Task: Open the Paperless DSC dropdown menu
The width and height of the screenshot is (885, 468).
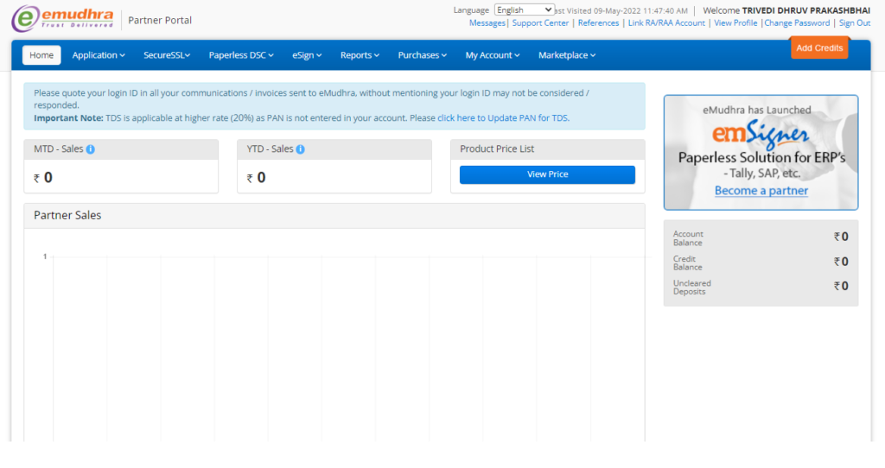Action: (241, 55)
